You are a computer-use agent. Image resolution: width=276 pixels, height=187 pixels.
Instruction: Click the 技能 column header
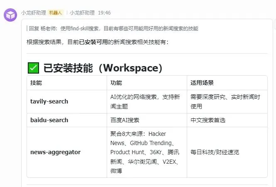36,83
